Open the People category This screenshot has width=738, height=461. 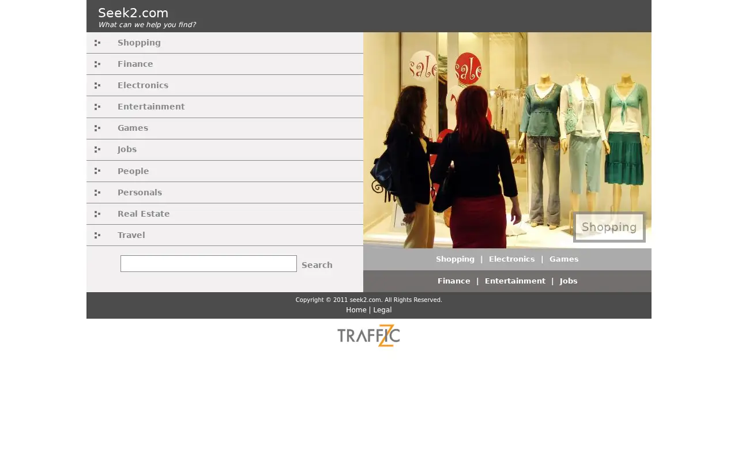(x=133, y=171)
